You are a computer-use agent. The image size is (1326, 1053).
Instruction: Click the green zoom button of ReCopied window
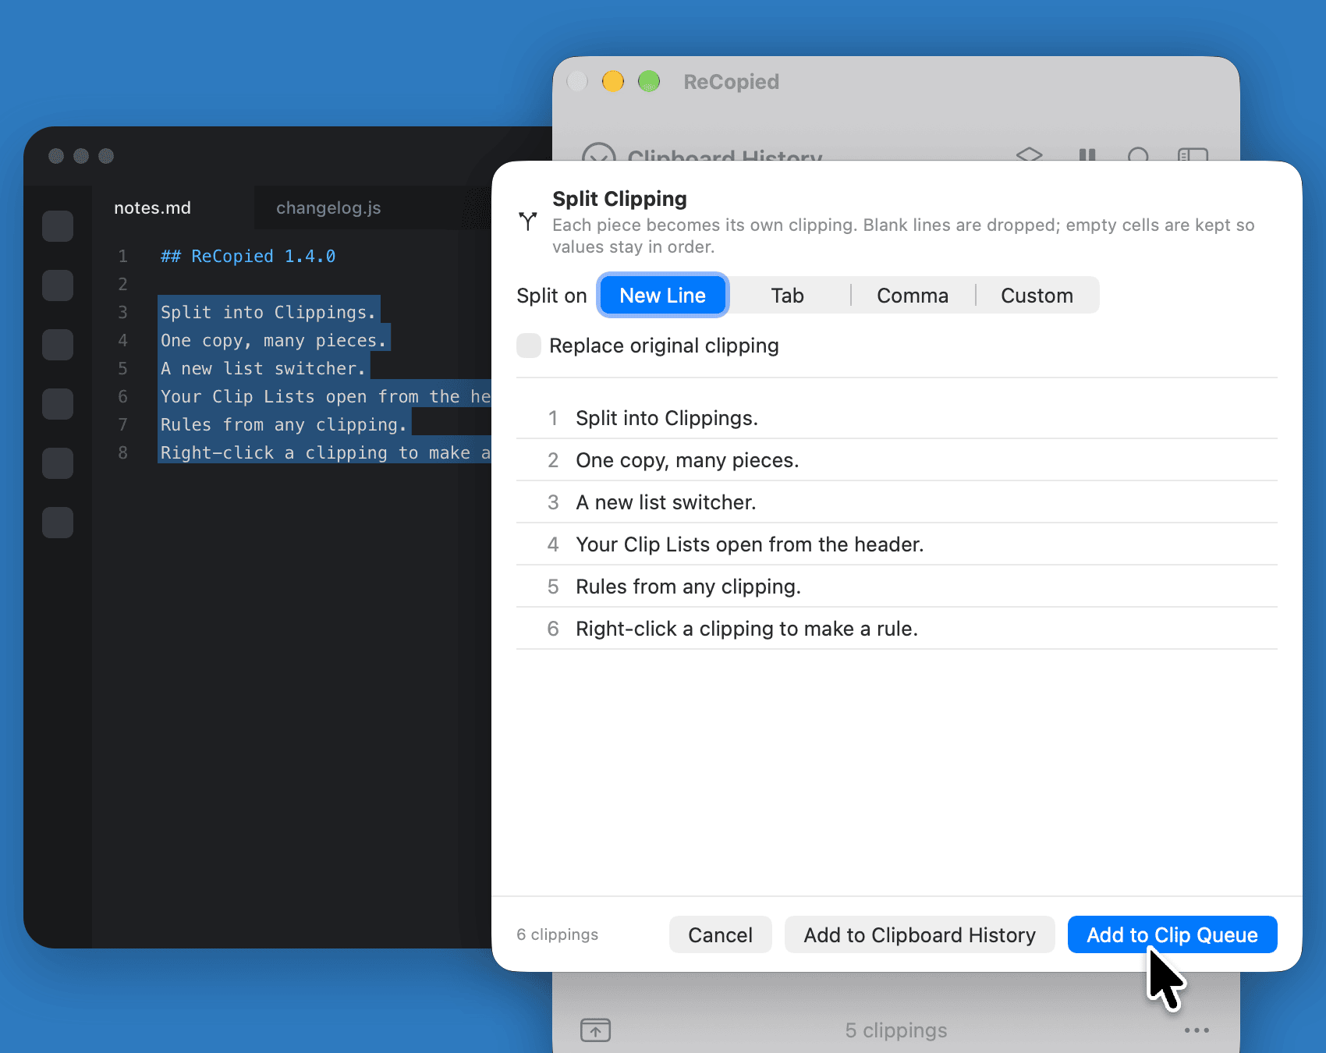[649, 81]
